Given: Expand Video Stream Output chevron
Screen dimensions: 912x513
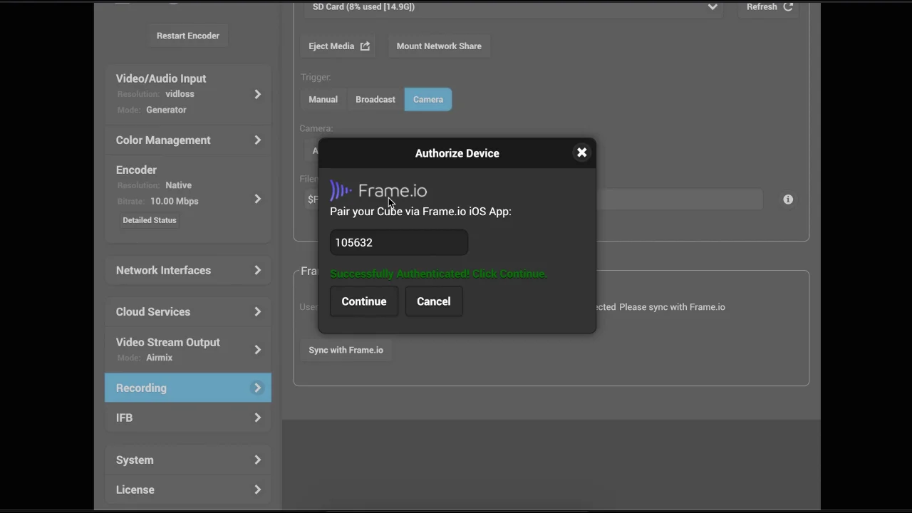Looking at the screenshot, I should pyautogui.click(x=258, y=350).
